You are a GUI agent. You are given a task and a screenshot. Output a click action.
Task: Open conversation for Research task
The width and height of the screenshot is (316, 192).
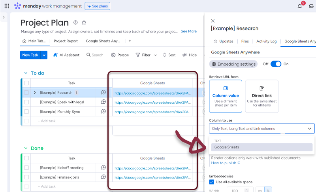point(103,92)
